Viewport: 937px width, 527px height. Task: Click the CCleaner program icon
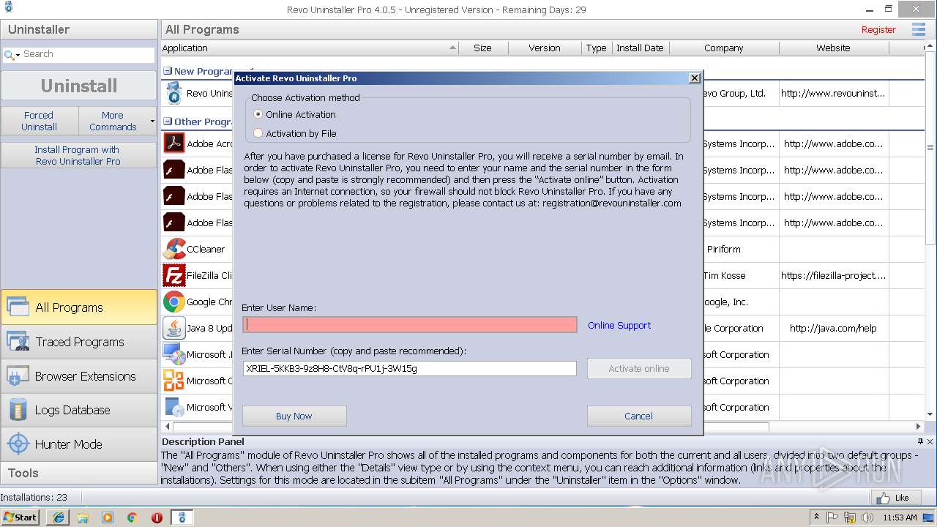pyautogui.click(x=174, y=249)
